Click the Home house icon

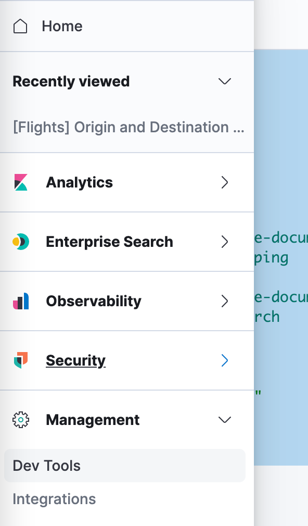20,26
